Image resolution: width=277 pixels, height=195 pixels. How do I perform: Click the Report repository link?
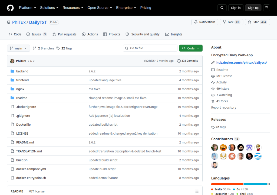coord(224,108)
